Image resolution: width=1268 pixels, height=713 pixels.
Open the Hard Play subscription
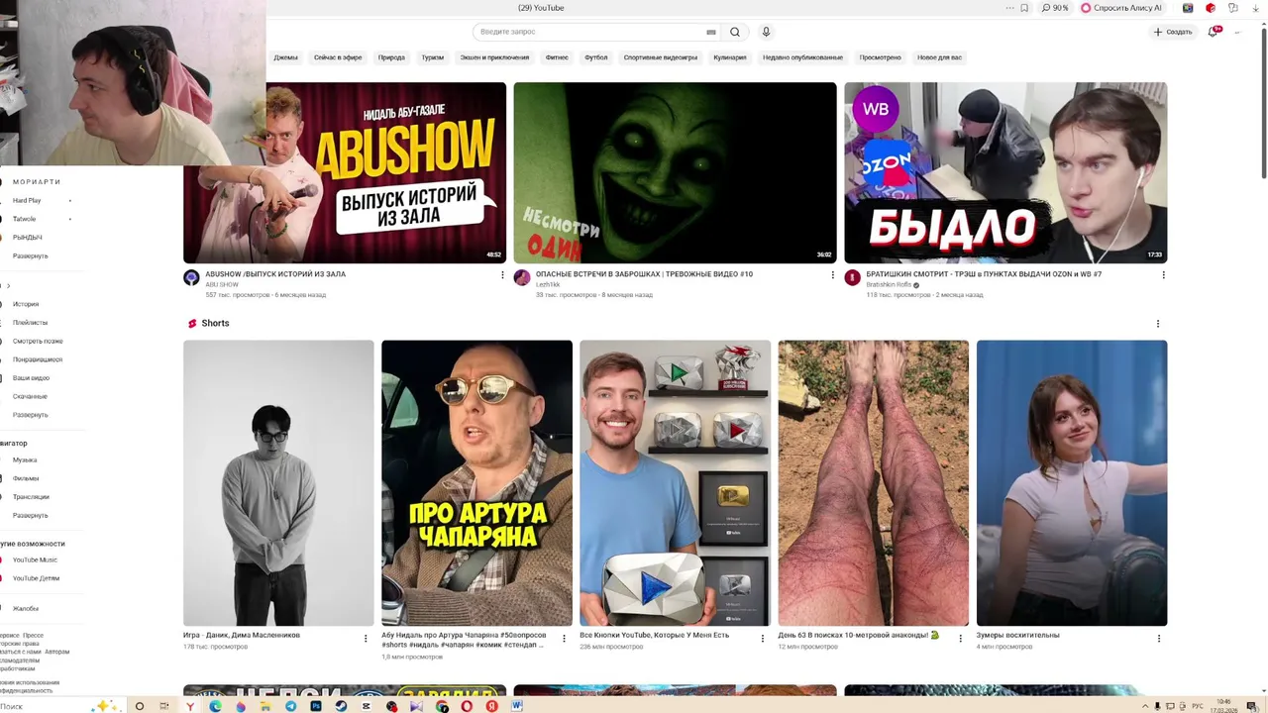[27, 200]
